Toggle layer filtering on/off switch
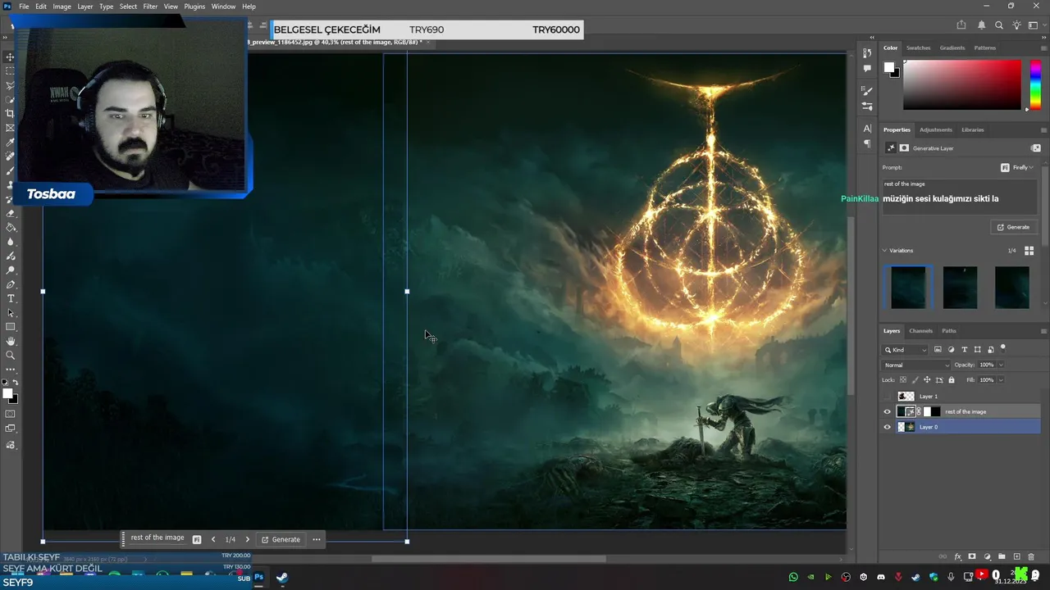 [x=1003, y=348]
